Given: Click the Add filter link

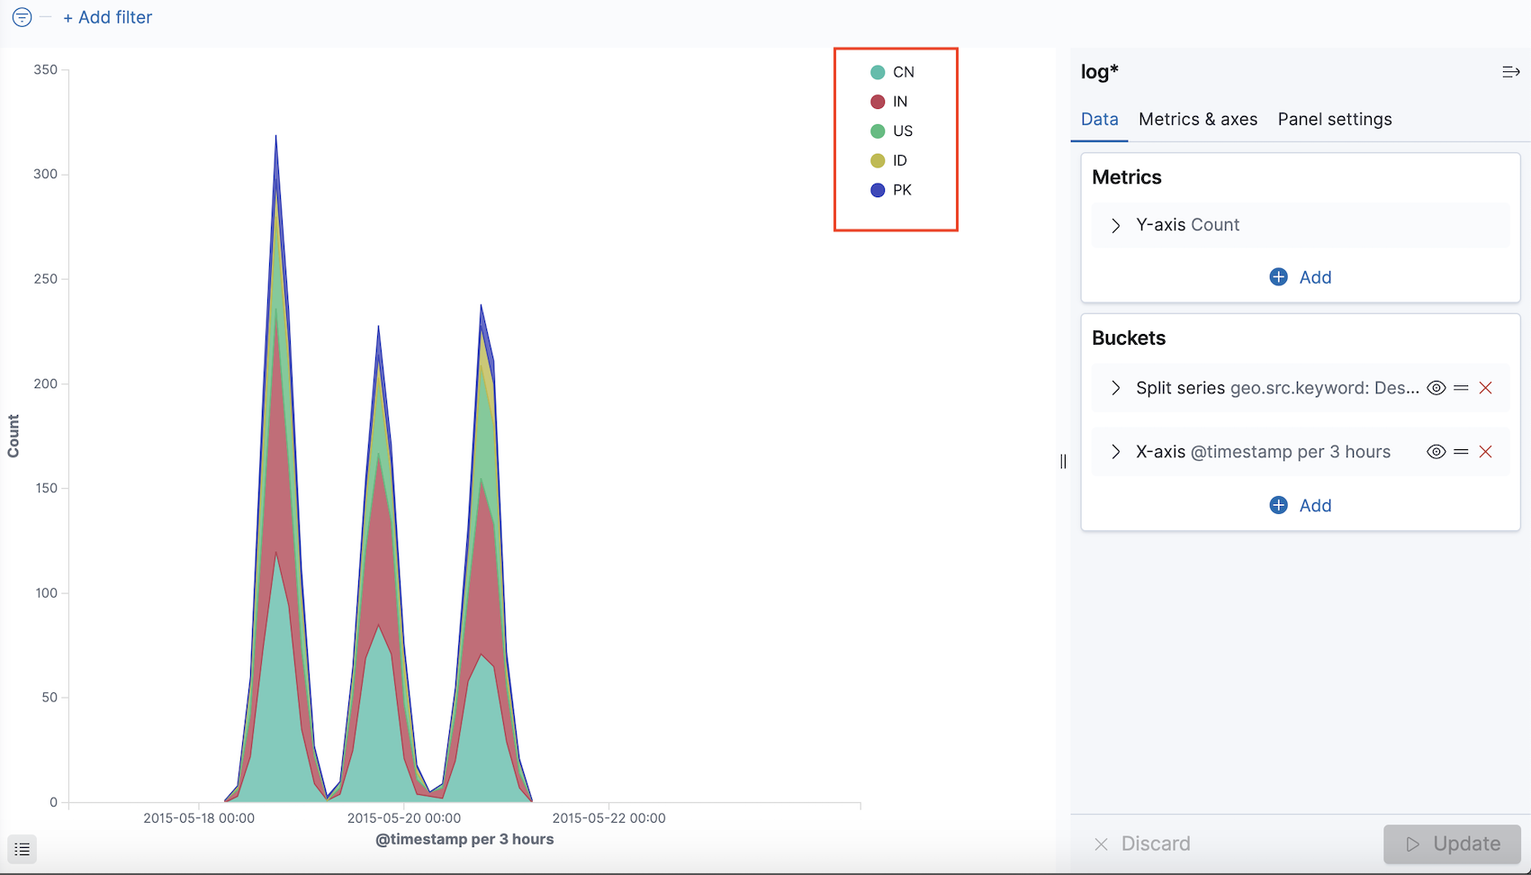Looking at the screenshot, I should click(107, 17).
